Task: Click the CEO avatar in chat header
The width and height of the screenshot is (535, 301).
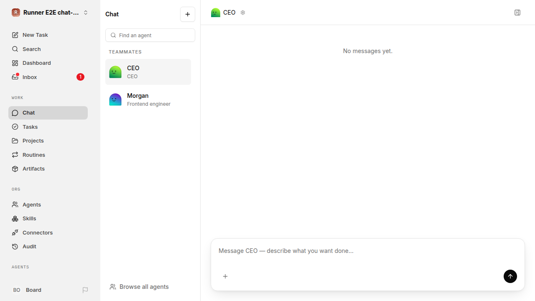Action: [216, 13]
